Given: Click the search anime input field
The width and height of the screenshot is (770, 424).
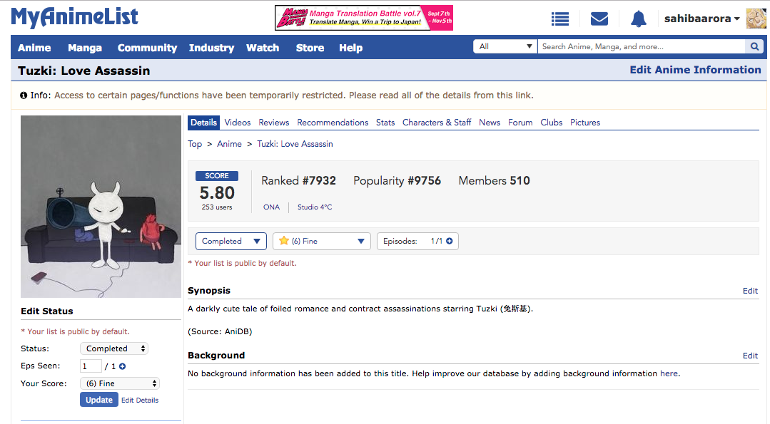Looking at the screenshot, I should [640, 47].
